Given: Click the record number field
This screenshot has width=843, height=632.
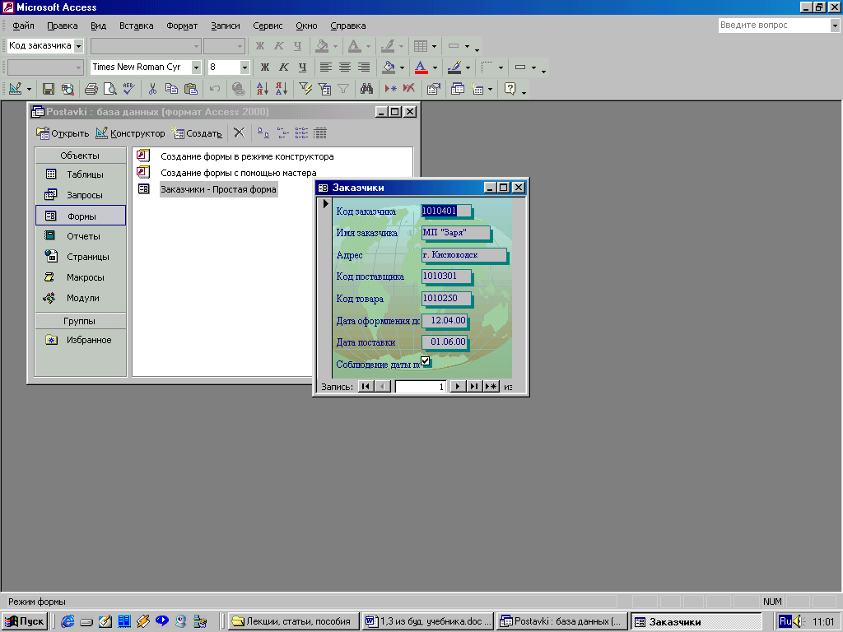Looking at the screenshot, I should (x=421, y=387).
